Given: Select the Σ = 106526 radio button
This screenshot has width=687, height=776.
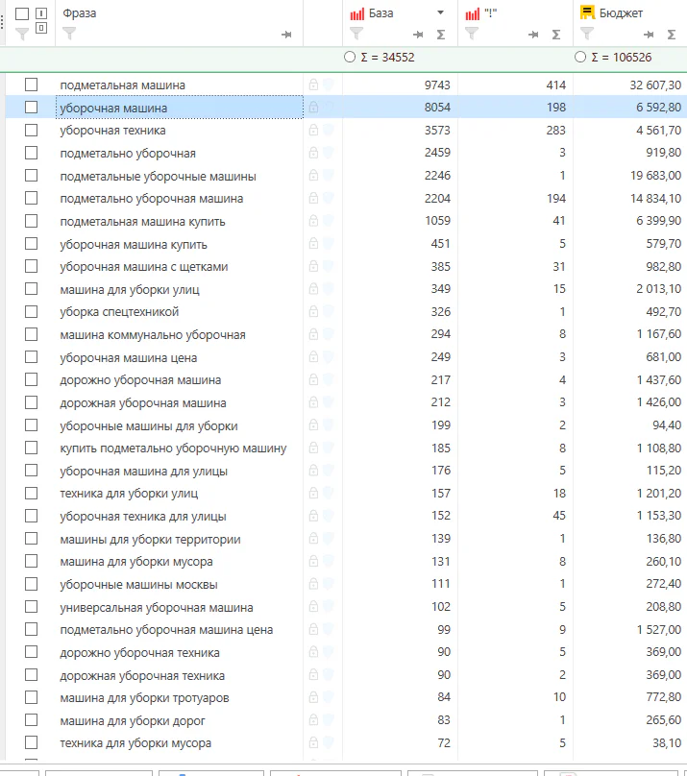Looking at the screenshot, I should click(580, 57).
